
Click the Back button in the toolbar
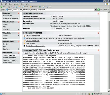click(3, 7)
